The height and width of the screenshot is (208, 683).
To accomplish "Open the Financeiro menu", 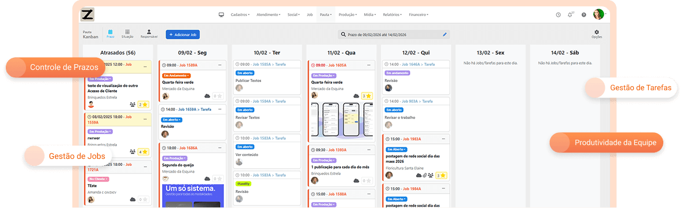I will tap(418, 14).
